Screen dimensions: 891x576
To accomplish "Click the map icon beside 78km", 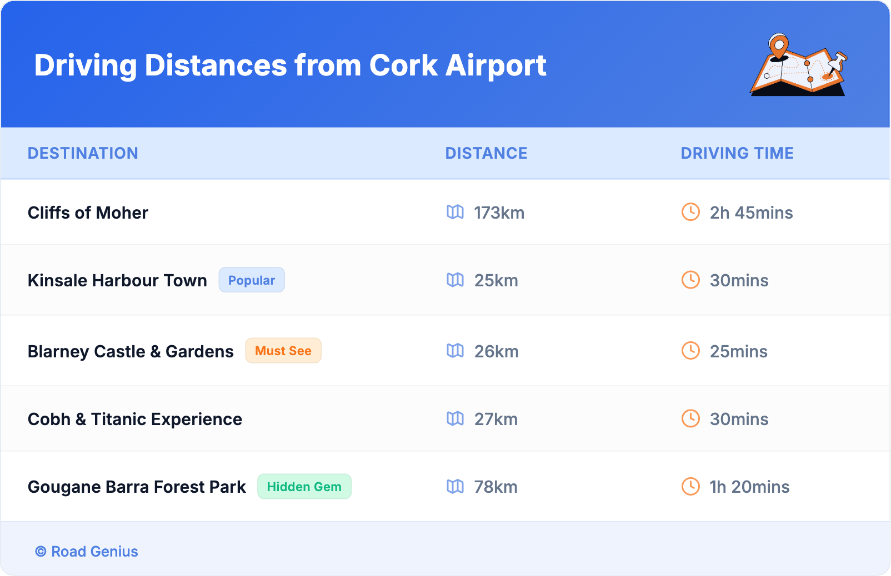I will pos(455,486).
